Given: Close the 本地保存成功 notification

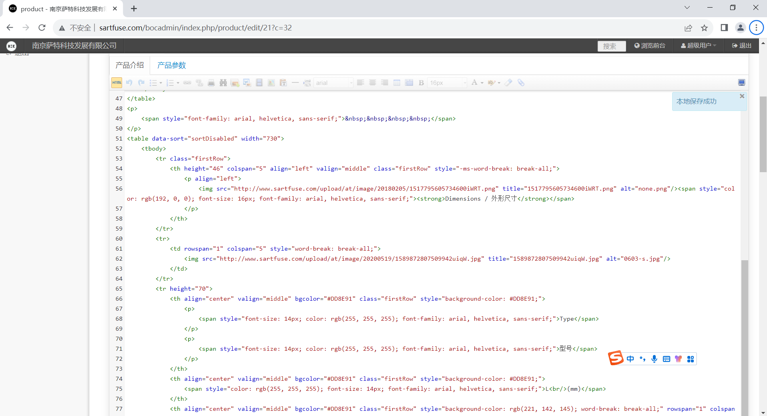Looking at the screenshot, I should 742,96.
